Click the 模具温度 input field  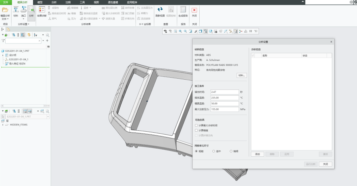click(225, 103)
